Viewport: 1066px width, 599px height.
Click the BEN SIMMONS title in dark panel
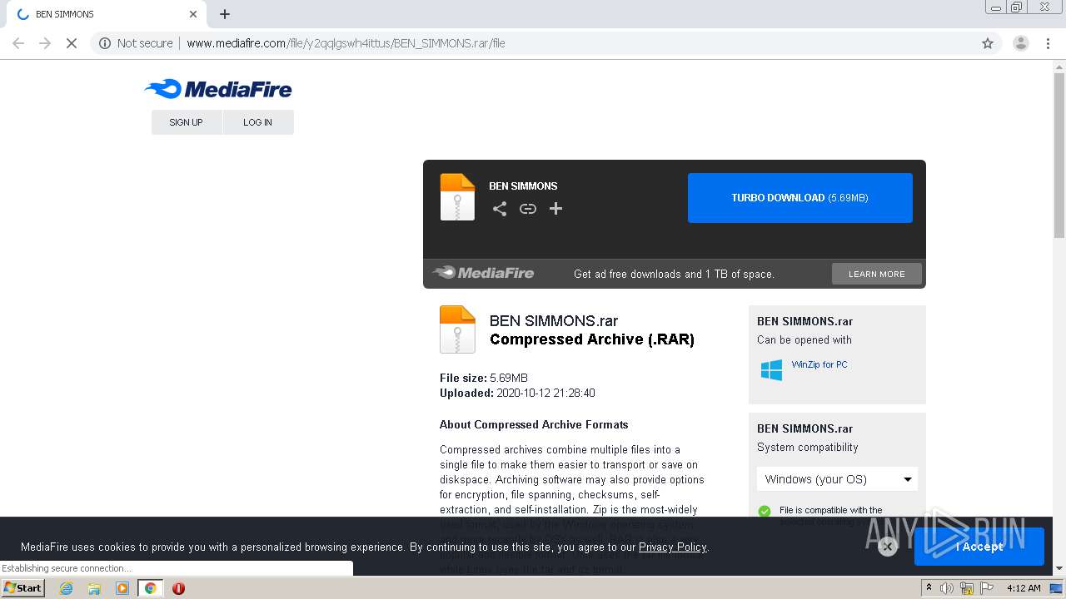523,186
